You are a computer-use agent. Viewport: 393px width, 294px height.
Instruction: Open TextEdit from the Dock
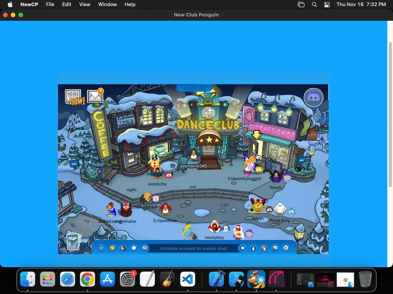pos(147,279)
